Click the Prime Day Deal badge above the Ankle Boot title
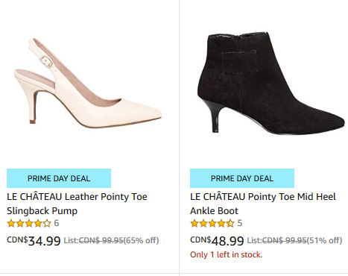This screenshot has width=348, height=276. (x=242, y=178)
